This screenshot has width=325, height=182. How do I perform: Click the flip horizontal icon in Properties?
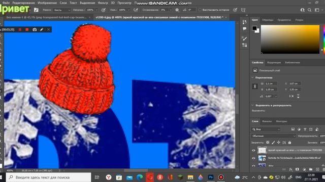tap(291, 97)
